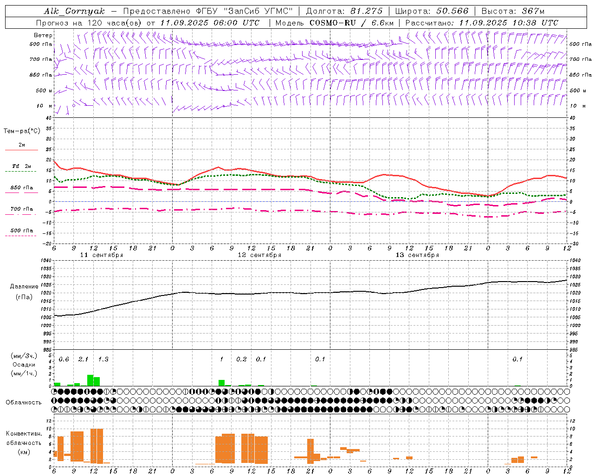Click the Рассчитано: 11.09.2025 10:38 UTC timestamp

click(x=482, y=23)
